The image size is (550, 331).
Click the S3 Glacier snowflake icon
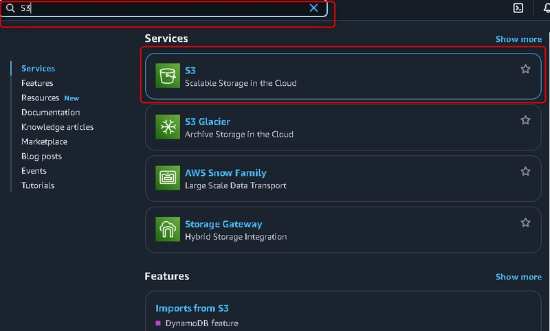coord(168,127)
